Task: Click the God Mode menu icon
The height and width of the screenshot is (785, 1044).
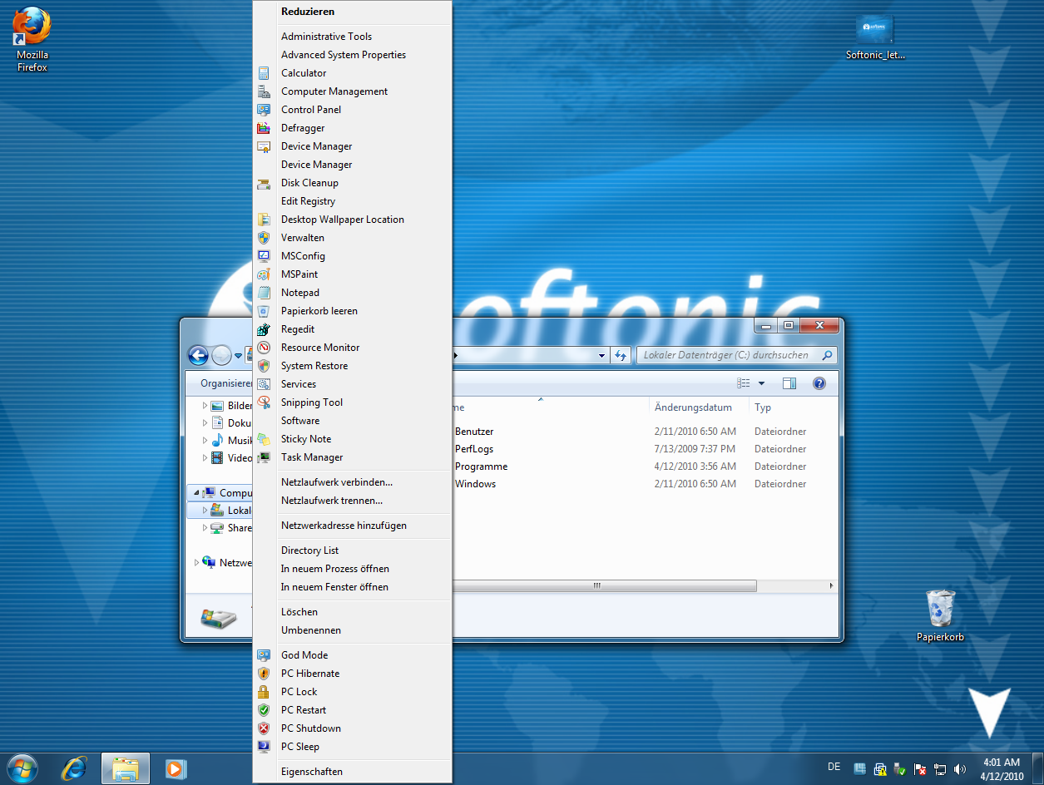Action: (x=264, y=655)
